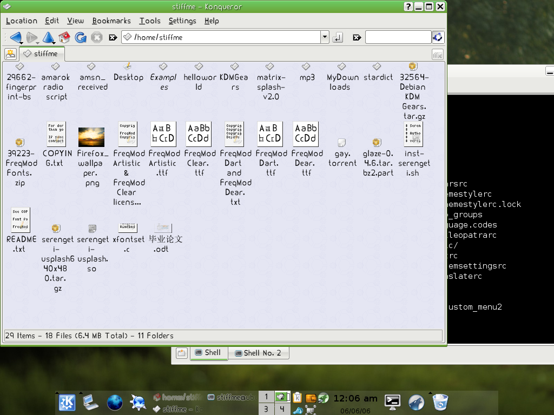Select the mp3 folder
Viewport: 554px width, 415px height.
click(x=307, y=72)
